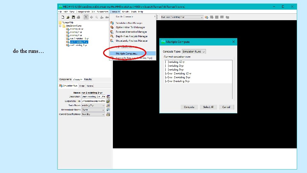This screenshot has width=307, height=173.
Task: Open the View menu
Action: 72,12
